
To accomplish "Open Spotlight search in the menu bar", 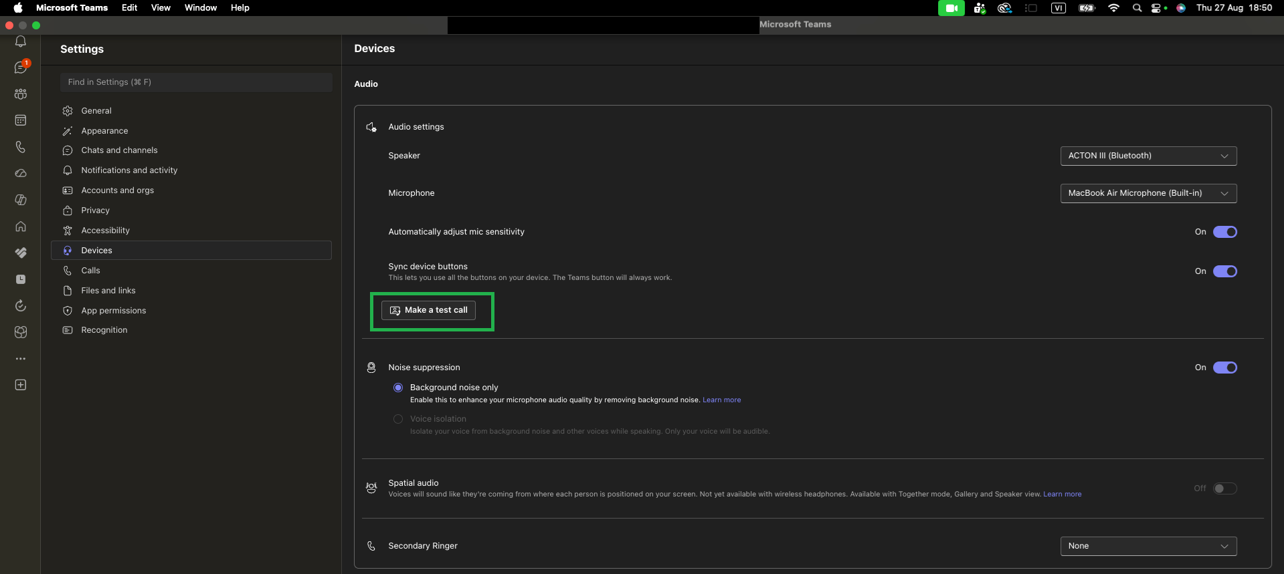I will tap(1137, 8).
